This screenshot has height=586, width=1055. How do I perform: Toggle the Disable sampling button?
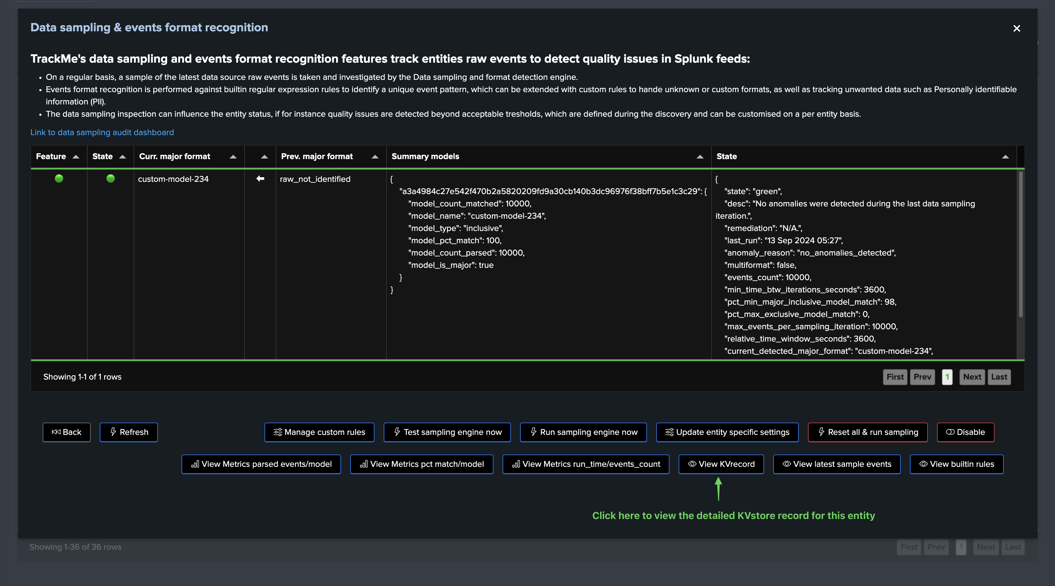[x=965, y=432]
